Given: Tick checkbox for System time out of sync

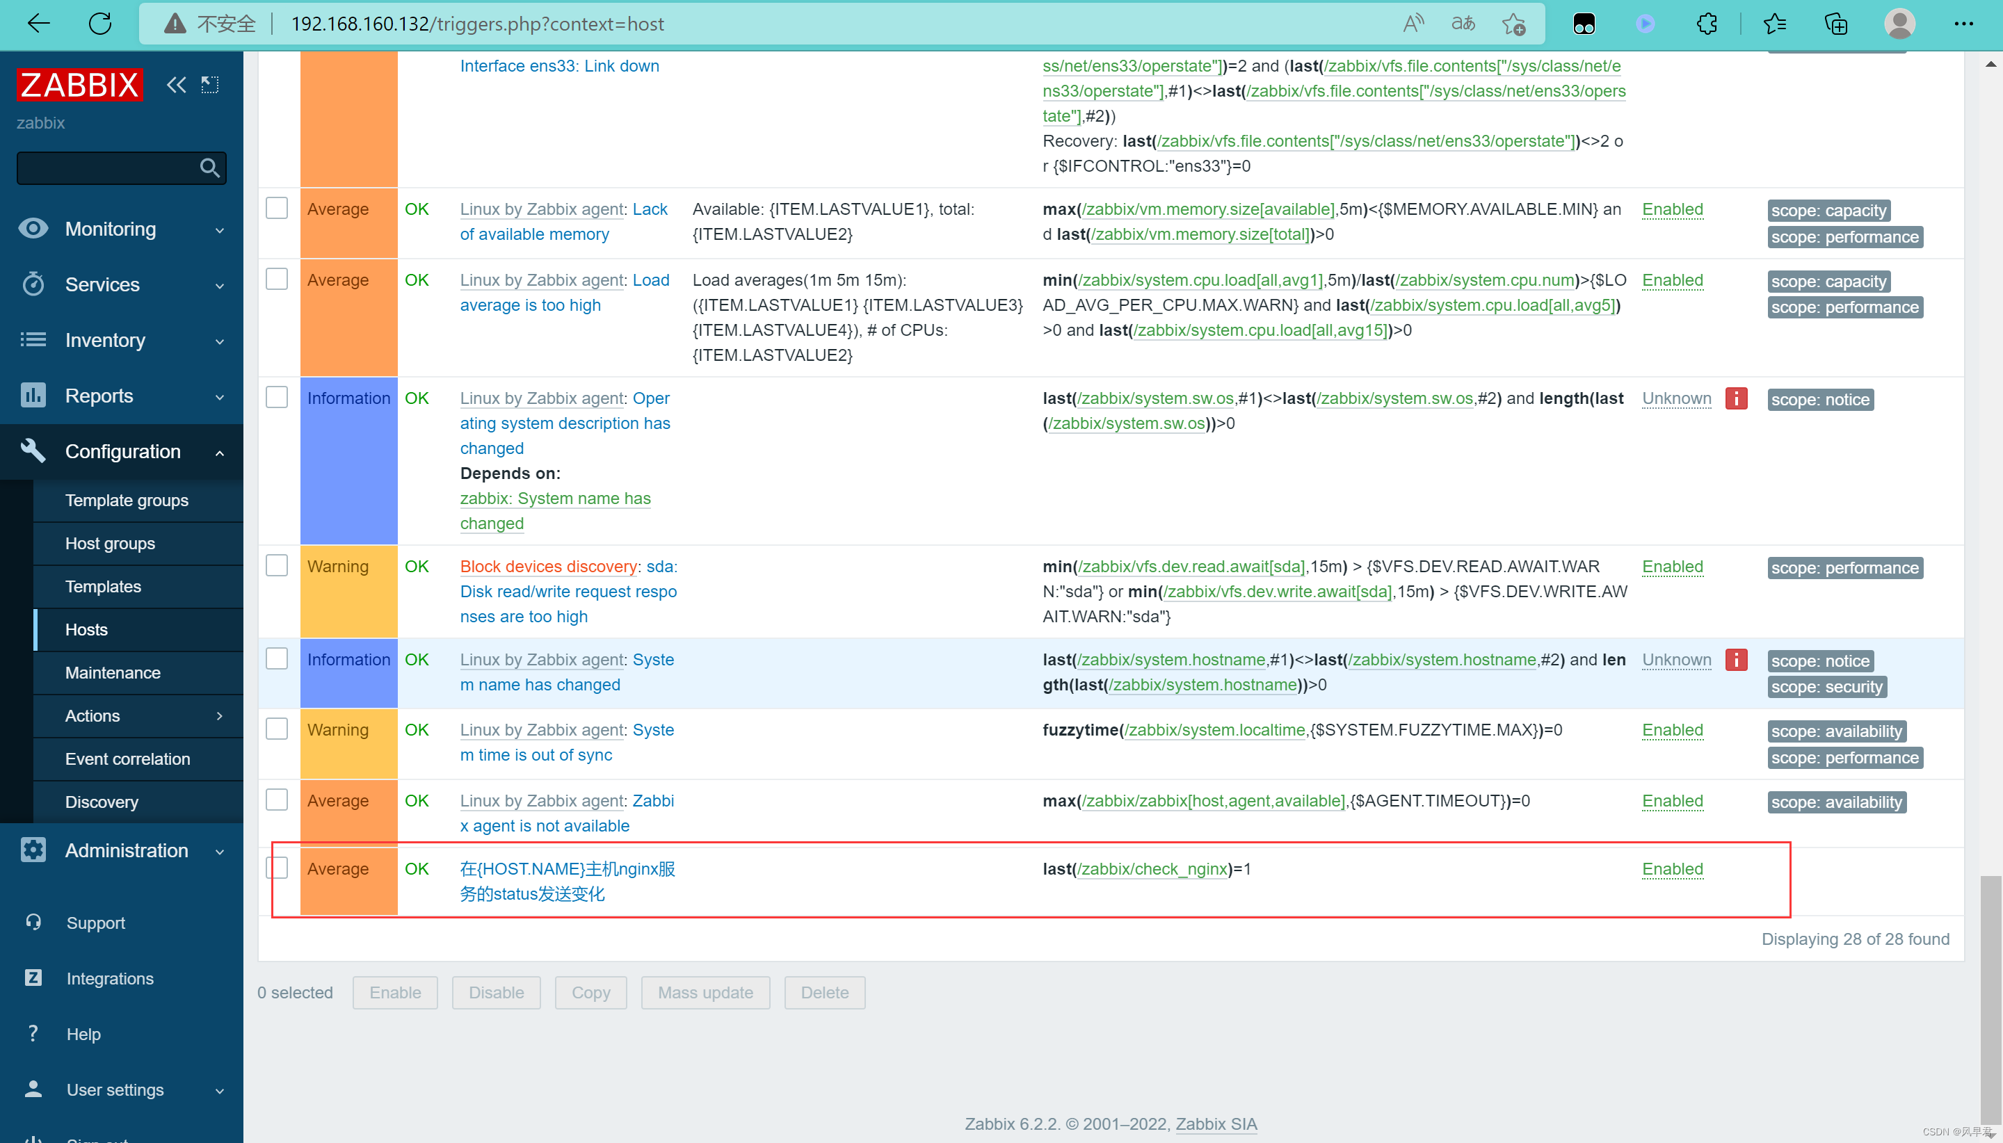Looking at the screenshot, I should pyautogui.click(x=276, y=729).
